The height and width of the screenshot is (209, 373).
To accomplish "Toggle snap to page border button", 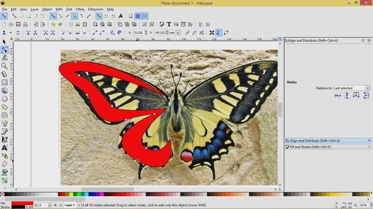I will (x=131, y=16).
